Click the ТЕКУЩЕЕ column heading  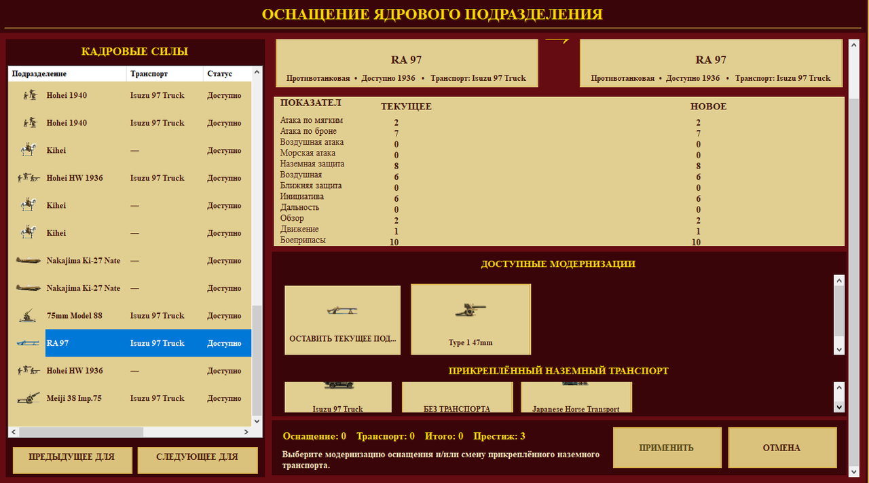pos(406,107)
